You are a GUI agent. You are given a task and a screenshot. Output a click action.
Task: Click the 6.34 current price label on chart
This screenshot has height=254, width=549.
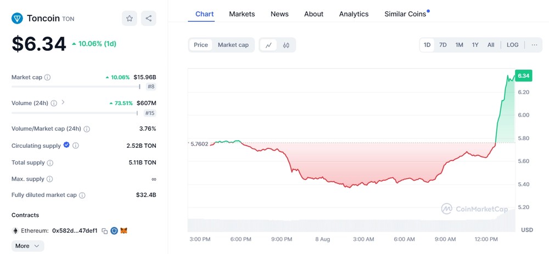click(x=524, y=76)
